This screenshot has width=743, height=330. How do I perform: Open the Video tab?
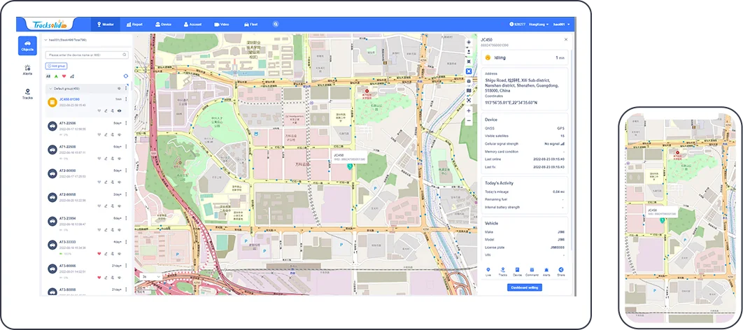(222, 24)
